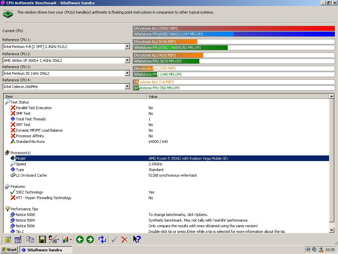Refresh the benchmark results
The height and width of the screenshot is (254, 338).
pos(103,239)
